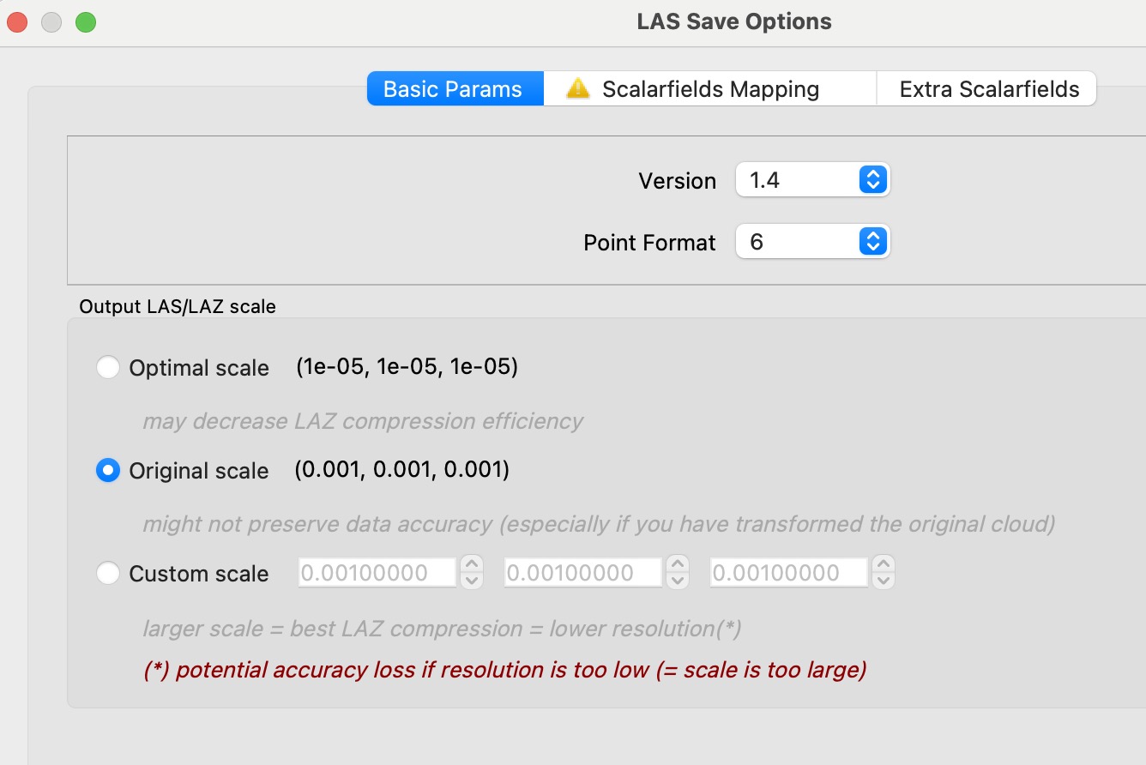Image resolution: width=1146 pixels, height=765 pixels.
Task: Select the Original scale option
Action: point(108,470)
